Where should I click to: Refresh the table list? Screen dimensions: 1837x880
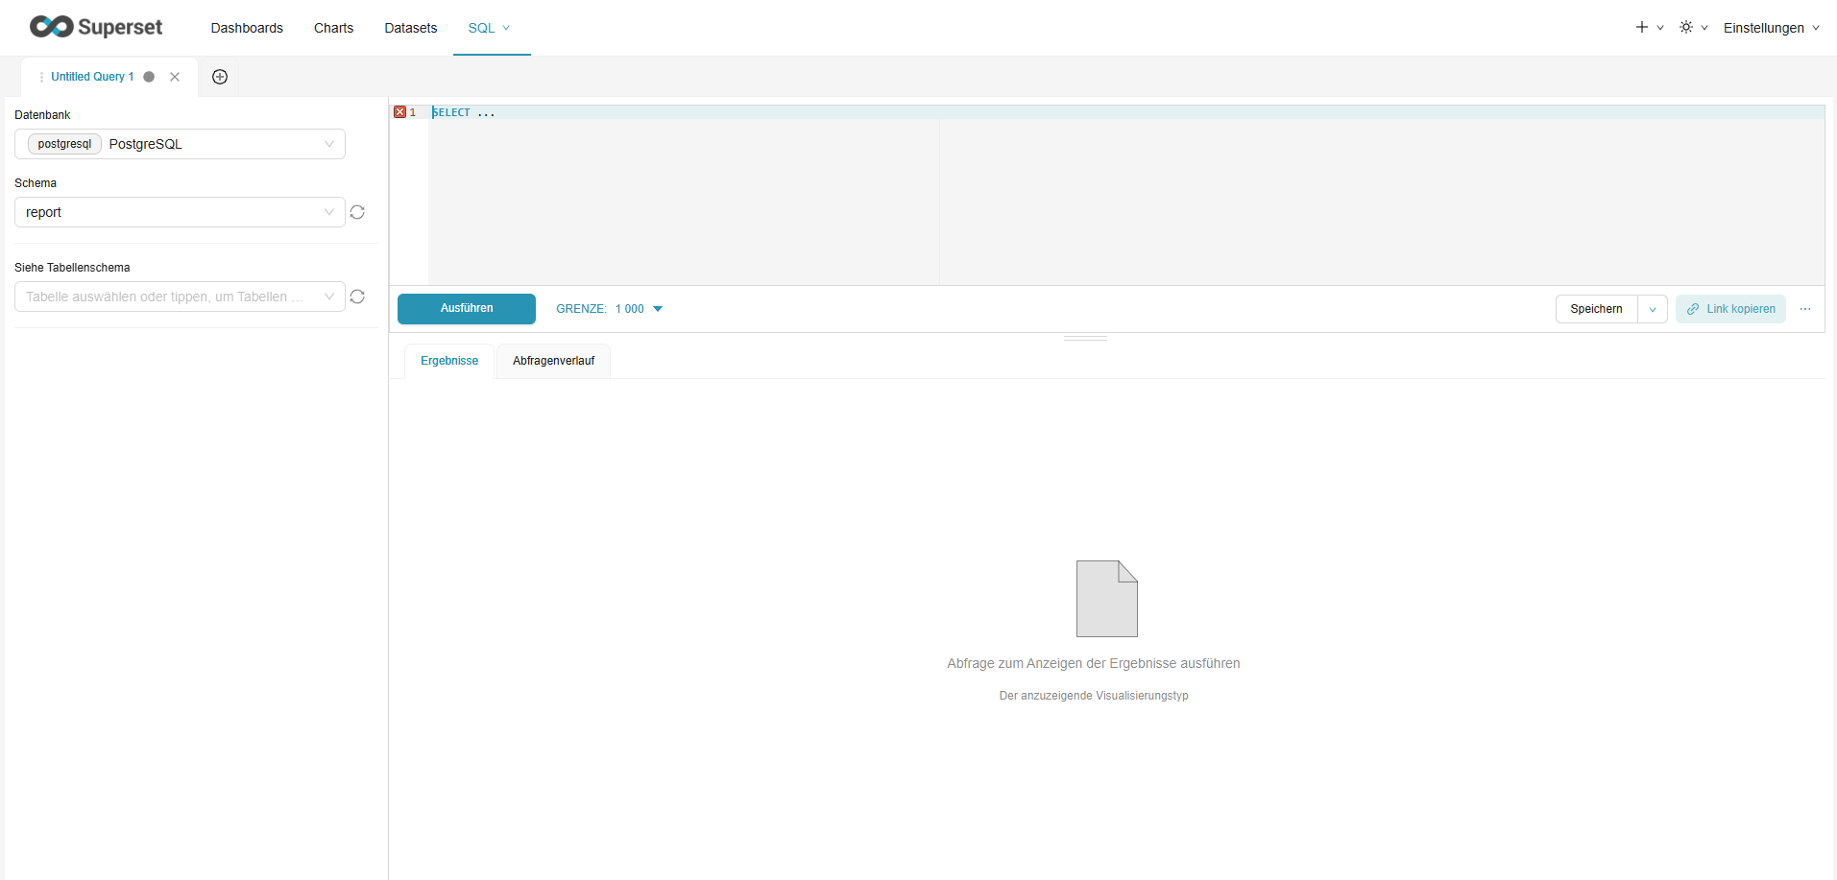coord(357,297)
